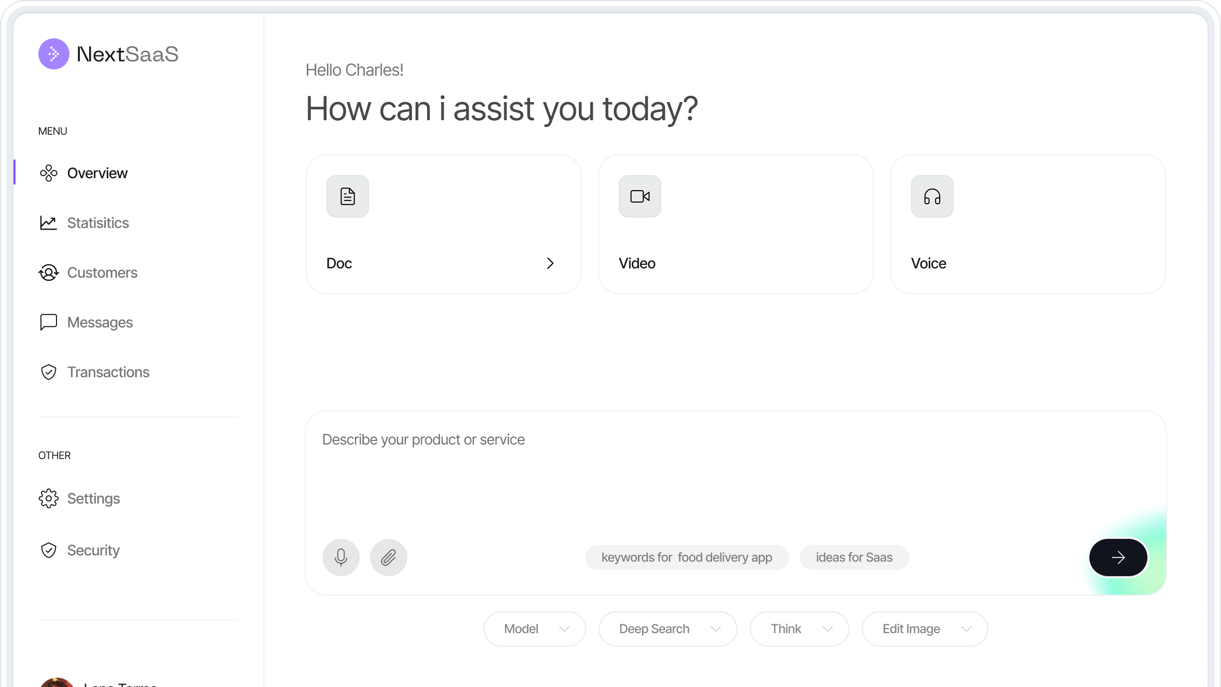Viewport: 1221px width, 687px height.
Task: Expand the Deep Search dropdown
Action: [x=668, y=629]
